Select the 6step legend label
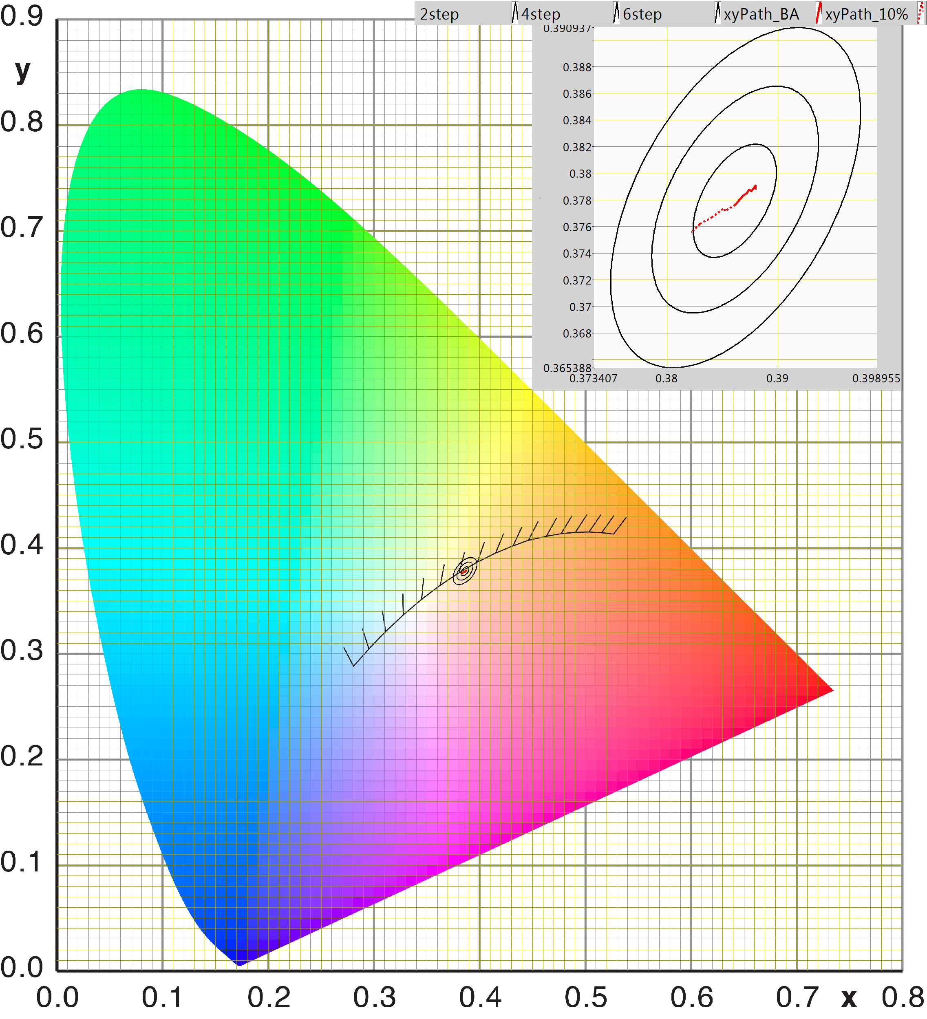This screenshot has width=927, height=1019. [642, 14]
